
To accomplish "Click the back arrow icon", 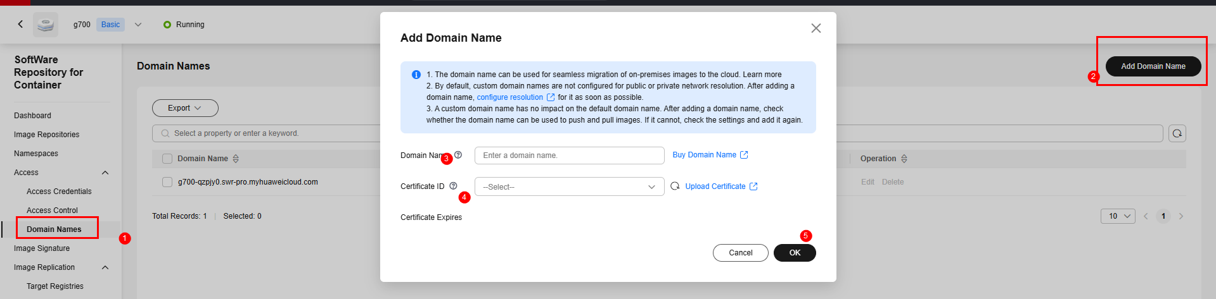I will pos(20,24).
